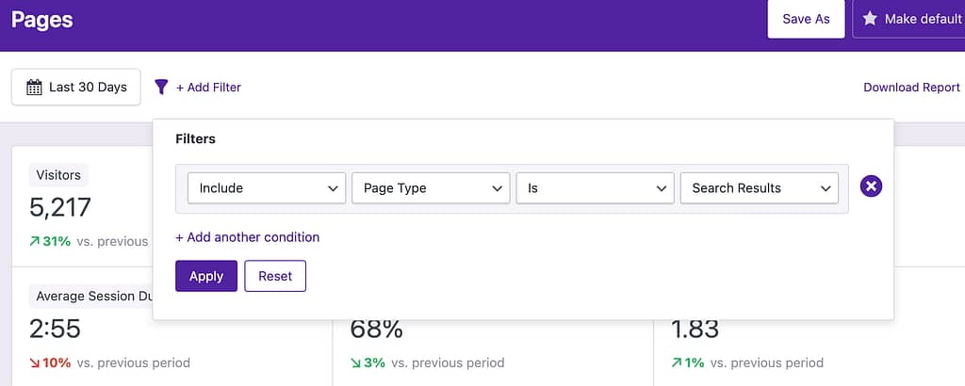Click red down arrow beside 10%
The width and height of the screenshot is (965, 386).
[x=35, y=362]
